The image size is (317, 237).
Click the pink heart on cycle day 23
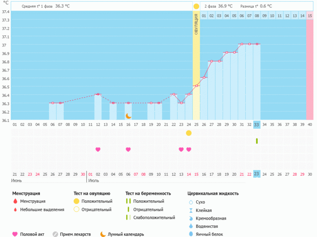pos(181,149)
